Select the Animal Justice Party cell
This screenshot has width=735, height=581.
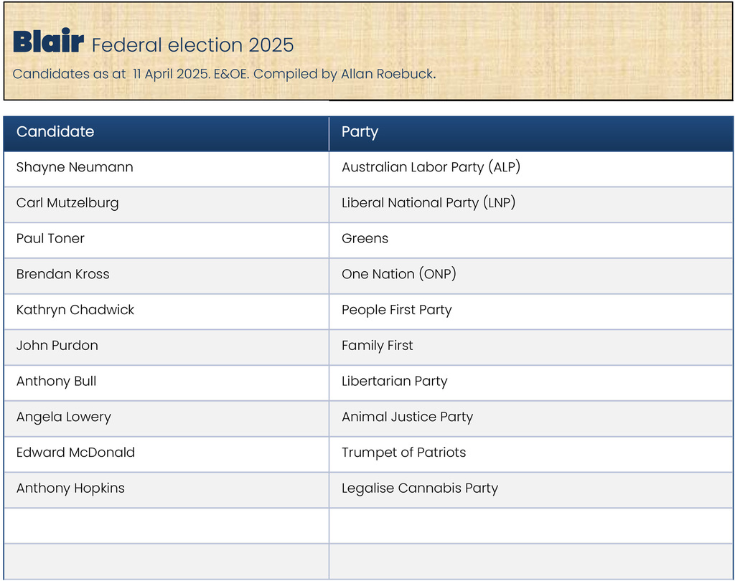tap(407, 417)
